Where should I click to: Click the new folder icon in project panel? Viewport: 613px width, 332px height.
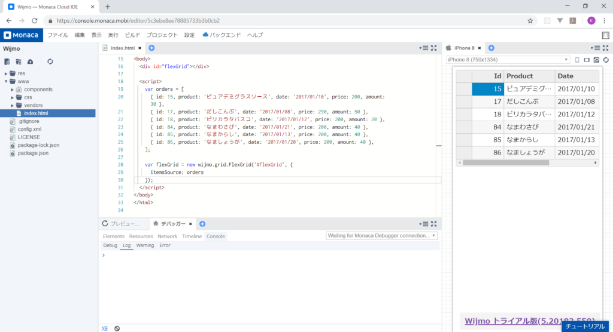click(x=19, y=62)
